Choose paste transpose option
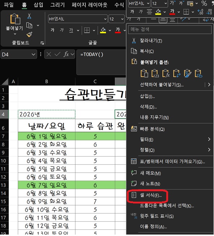Screen dimensions: 214x236 point(177,73)
